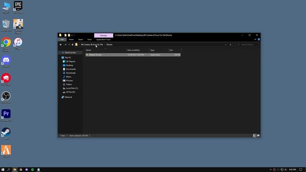
Task: Refresh the current folder view
Action: pyautogui.click(x=230, y=44)
